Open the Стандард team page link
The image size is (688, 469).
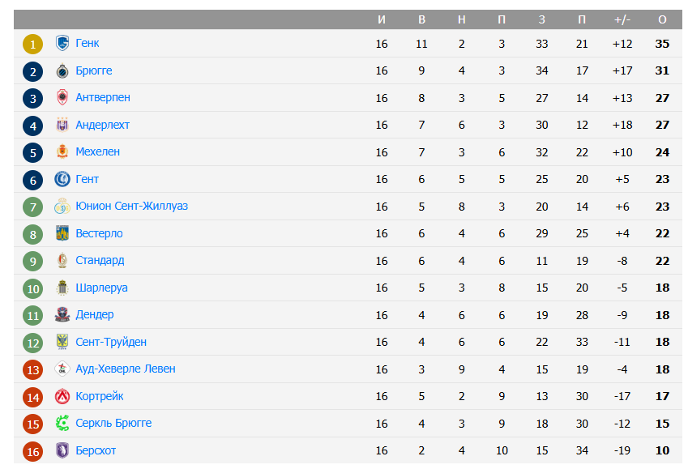click(x=100, y=261)
